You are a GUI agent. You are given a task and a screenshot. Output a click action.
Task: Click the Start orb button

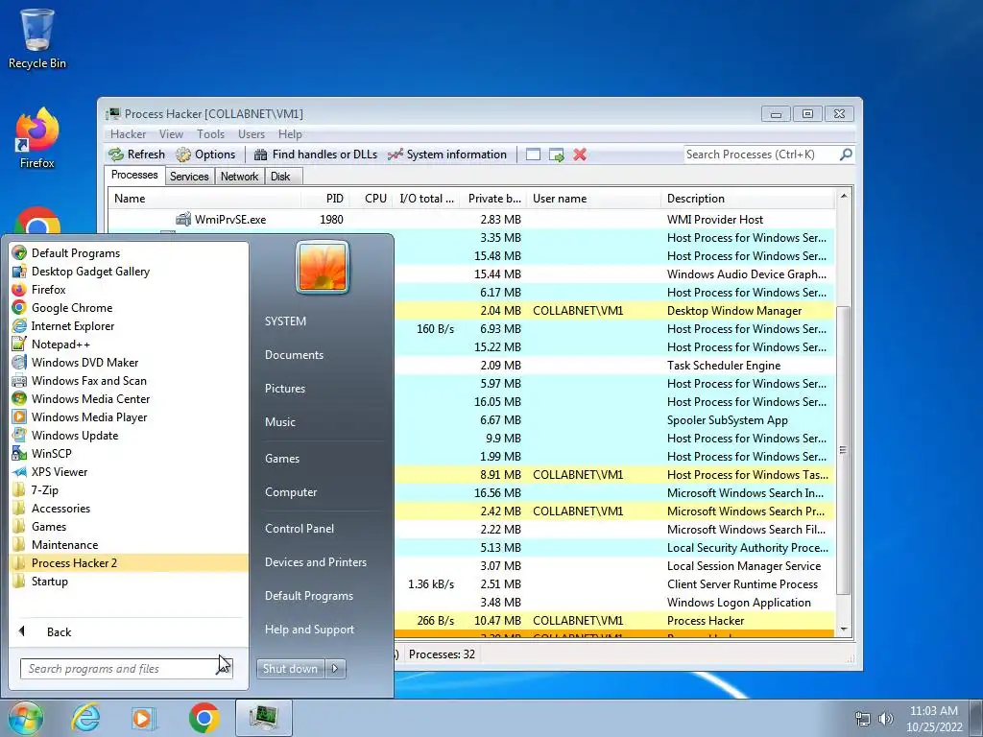(x=25, y=718)
